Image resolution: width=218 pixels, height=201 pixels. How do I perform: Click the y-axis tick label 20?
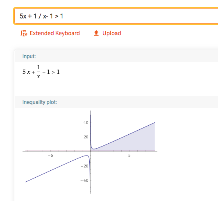coord(86,137)
